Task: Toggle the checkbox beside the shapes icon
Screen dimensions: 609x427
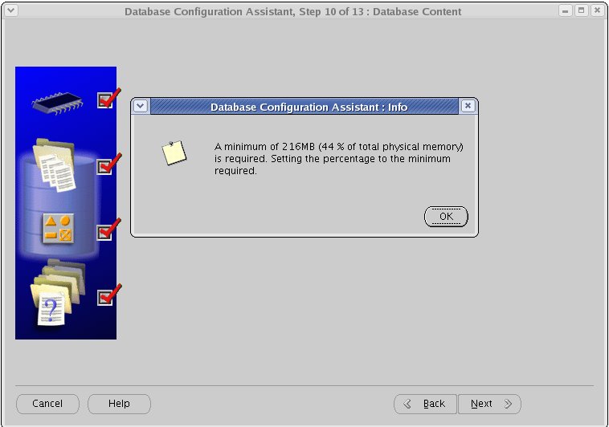Action: click(x=105, y=233)
